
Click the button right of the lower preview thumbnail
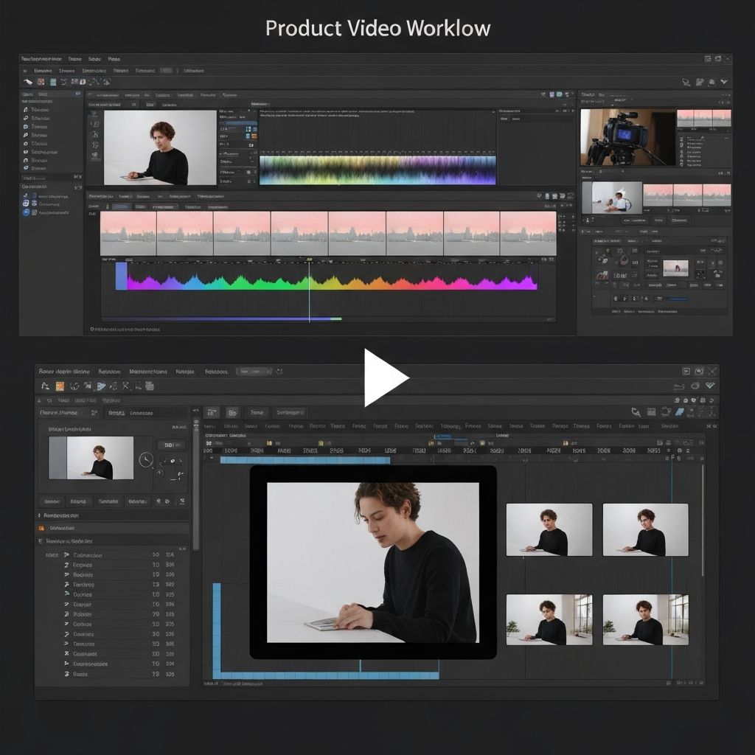tap(170, 445)
